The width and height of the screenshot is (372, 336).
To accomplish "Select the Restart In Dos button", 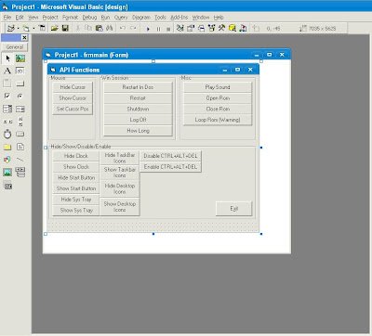I will click(138, 87).
